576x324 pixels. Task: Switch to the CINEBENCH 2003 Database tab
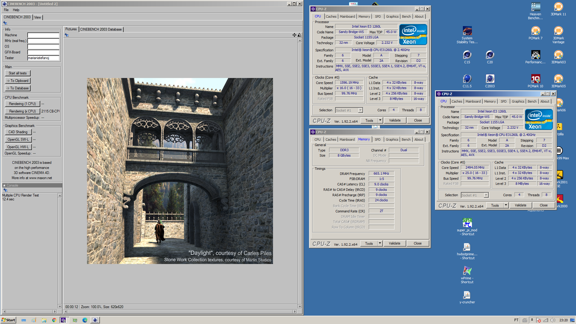[101, 29]
